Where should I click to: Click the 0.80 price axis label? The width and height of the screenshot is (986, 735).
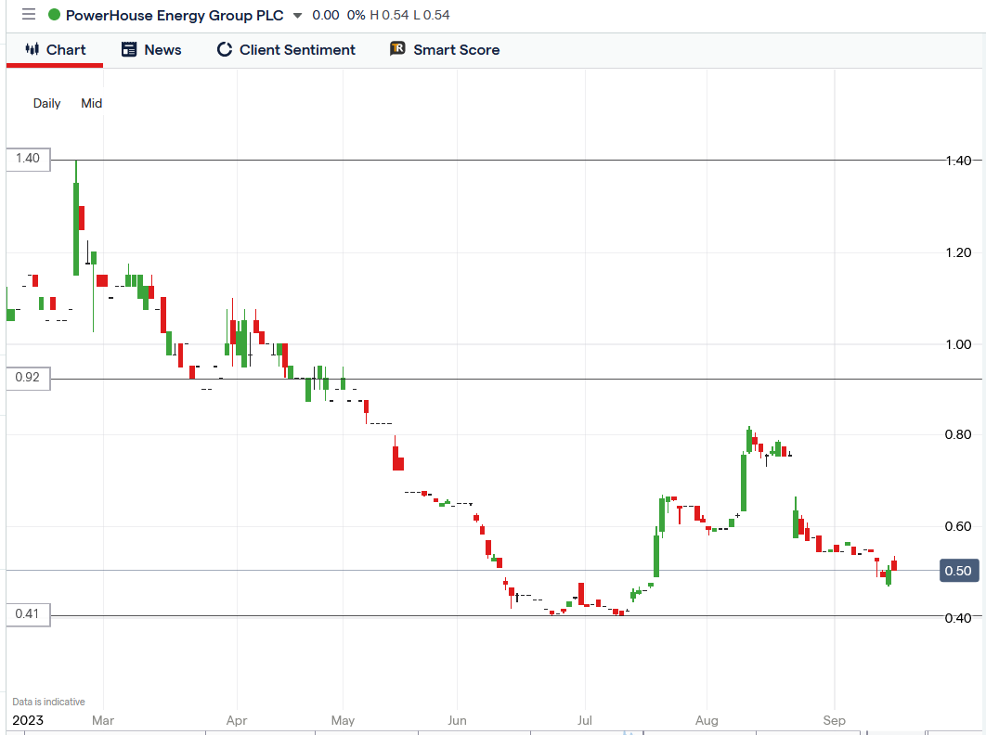pos(958,434)
